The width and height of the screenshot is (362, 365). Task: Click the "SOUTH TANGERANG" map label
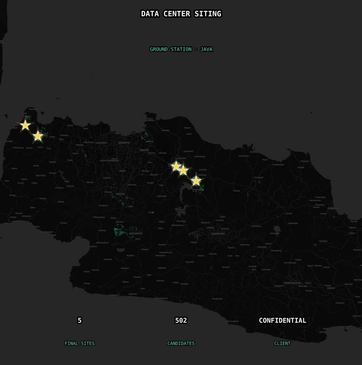110,160
